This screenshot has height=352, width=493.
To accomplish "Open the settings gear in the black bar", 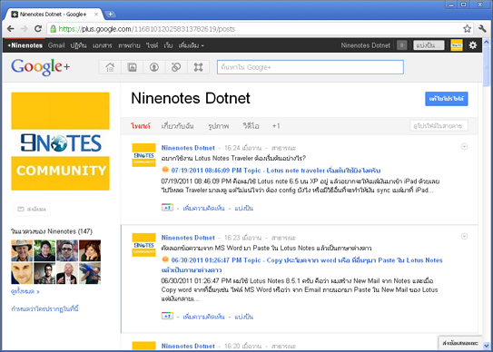I will [x=472, y=45].
